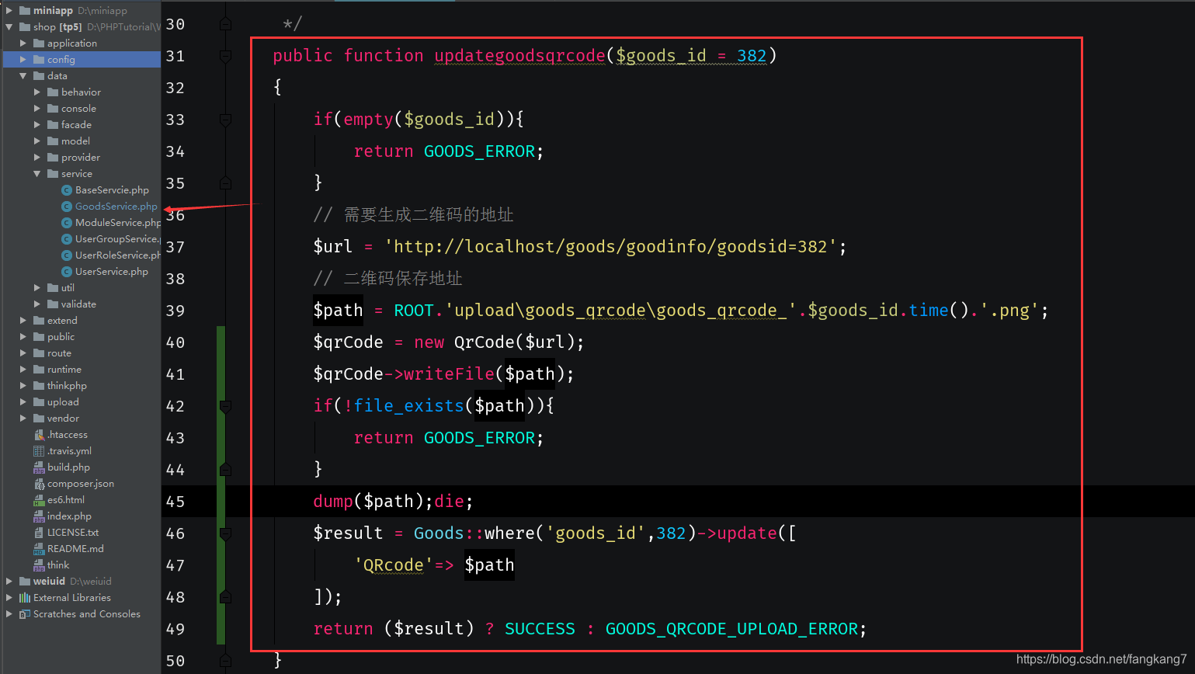Click fold end marker at line 48
Viewport: 1195px width, 674px height.
[x=225, y=597]
